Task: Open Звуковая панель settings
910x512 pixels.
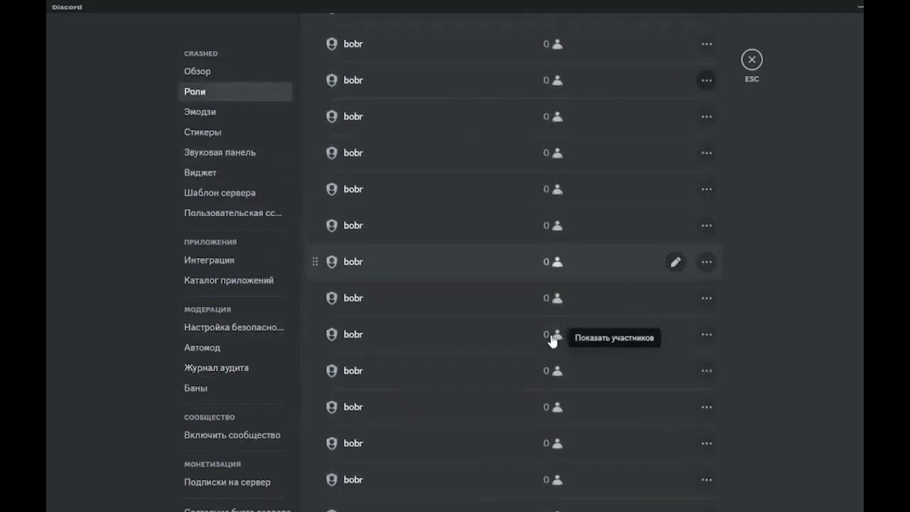Action: [x=220, y=152]
